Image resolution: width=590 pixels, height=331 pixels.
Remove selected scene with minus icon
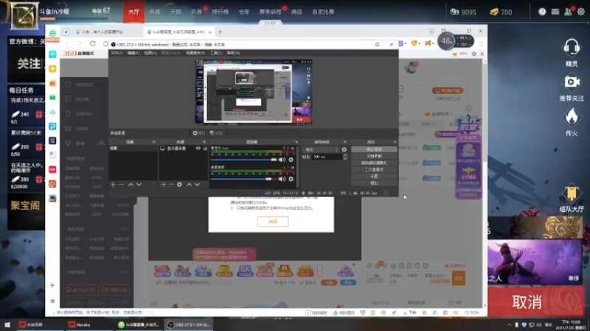pos(121,185)
